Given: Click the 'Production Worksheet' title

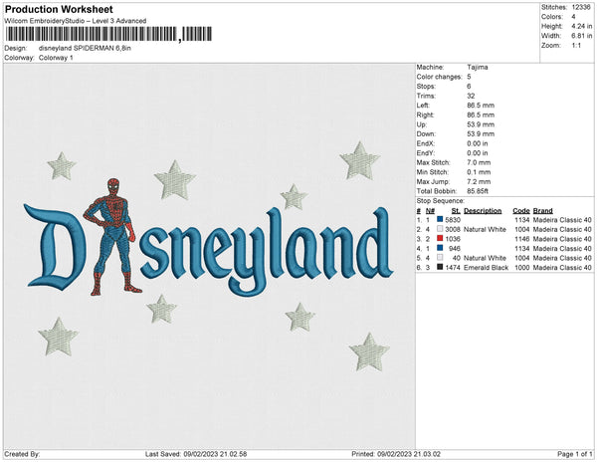Looking at the screenshot, I should [x=59, y=9].
